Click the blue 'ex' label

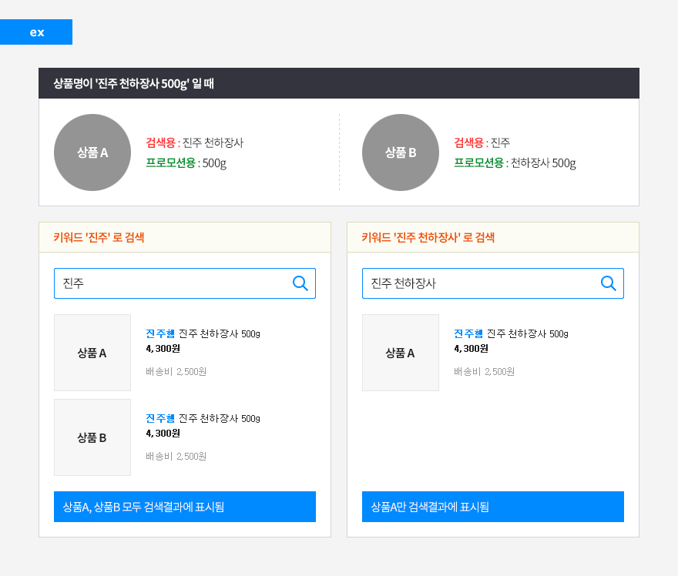click(36, 32)
